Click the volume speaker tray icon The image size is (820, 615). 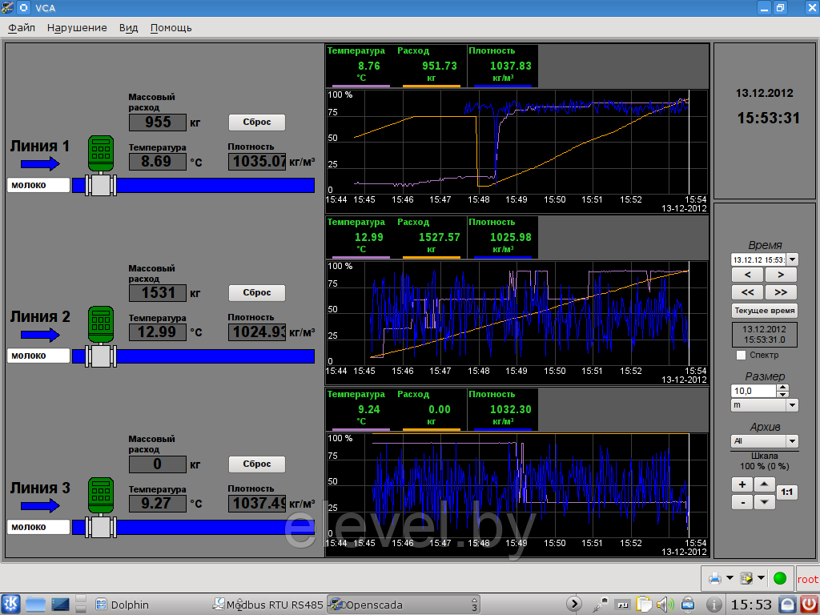pos(664,604)
